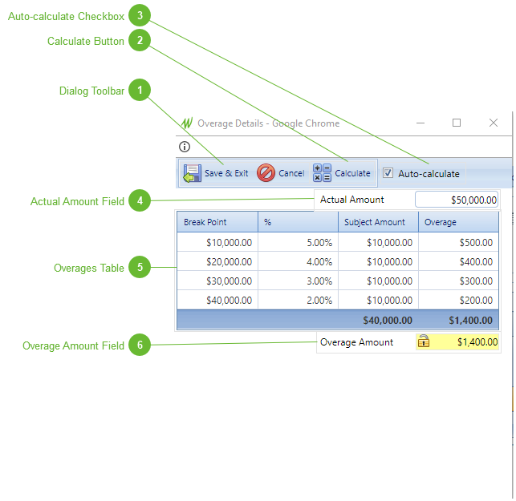Click the $400.00 Overage cell
The image size is (516, 501).
[459, 261]
